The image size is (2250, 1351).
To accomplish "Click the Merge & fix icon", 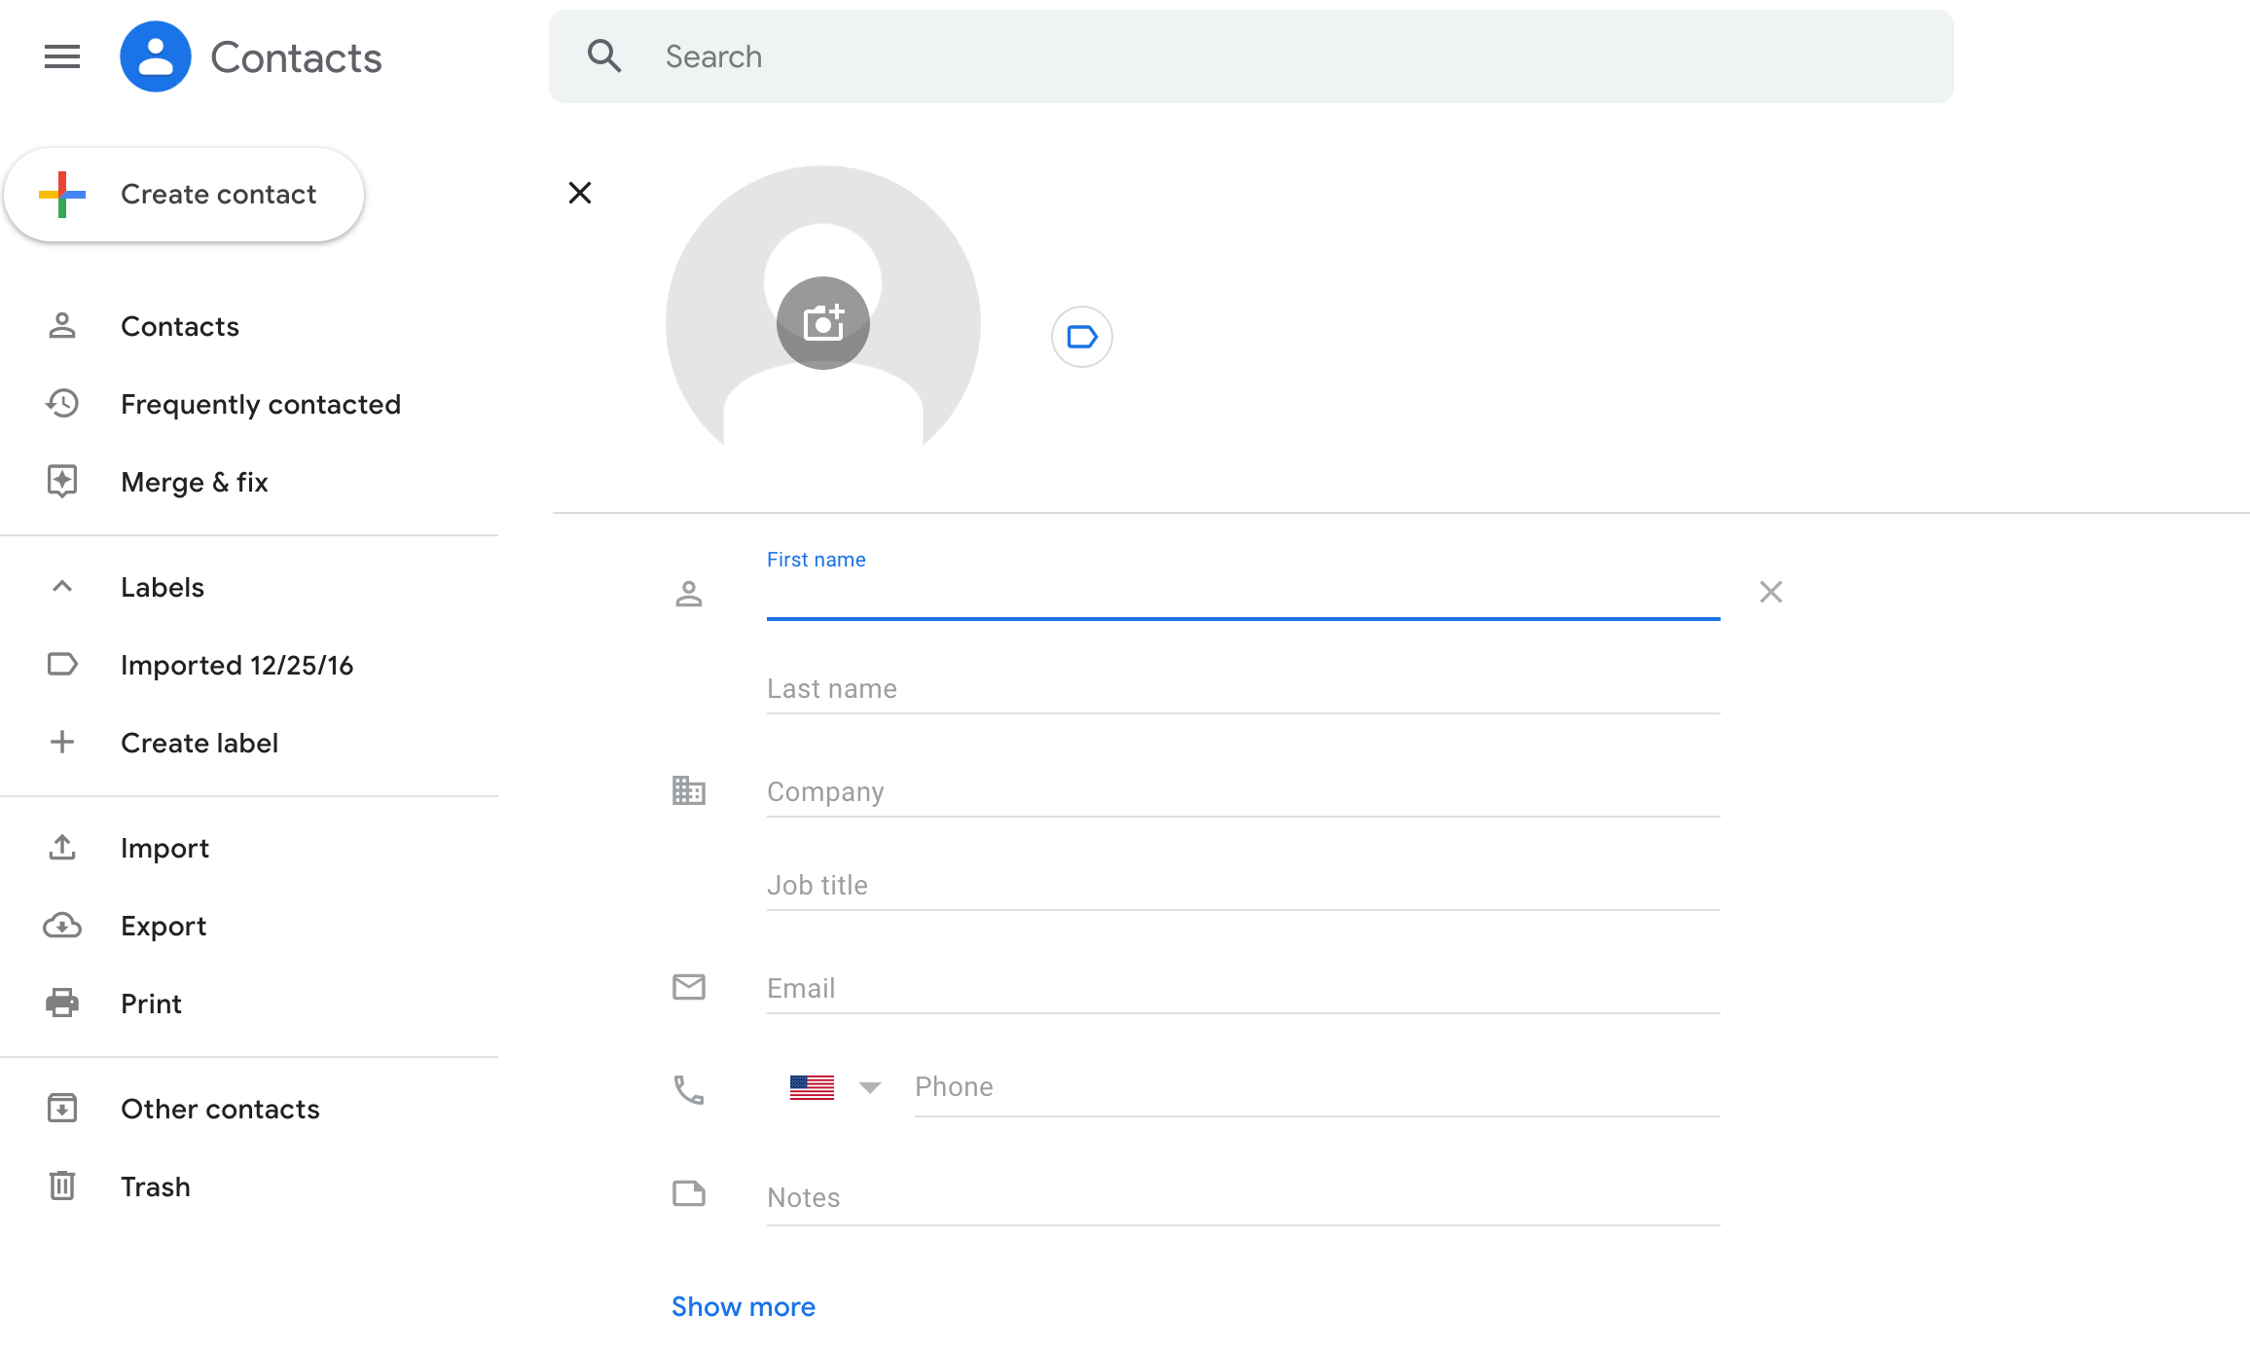I will coord(62,481).
